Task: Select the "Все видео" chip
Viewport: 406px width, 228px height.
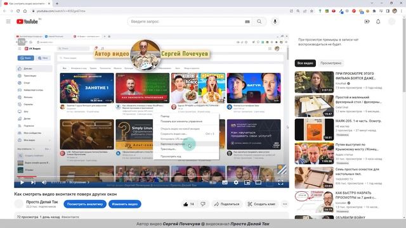Action: (x=305, y=63)
